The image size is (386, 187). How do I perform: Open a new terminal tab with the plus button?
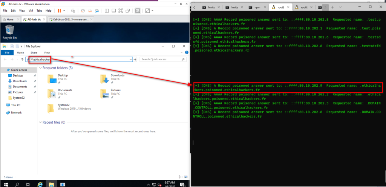pyautogui.click(x=332, y=7)
